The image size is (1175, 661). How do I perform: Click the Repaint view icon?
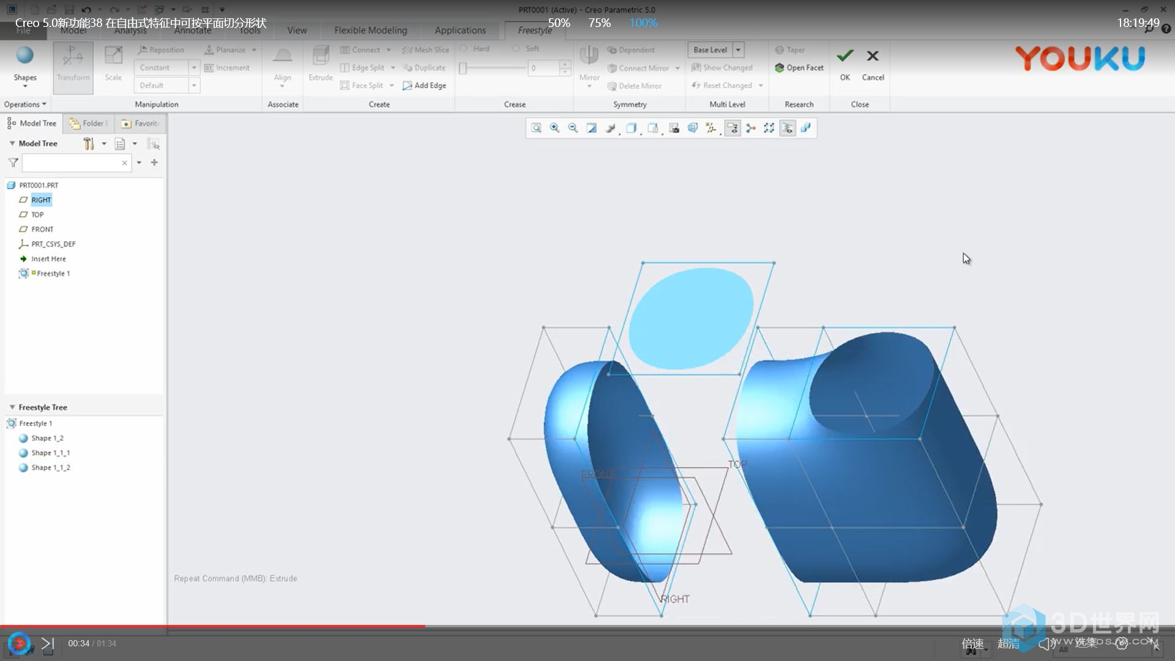[x=591, y=128]
